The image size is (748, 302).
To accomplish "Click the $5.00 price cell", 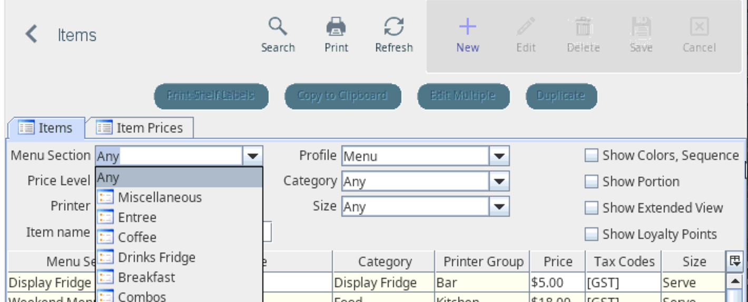I will (557, 283).
